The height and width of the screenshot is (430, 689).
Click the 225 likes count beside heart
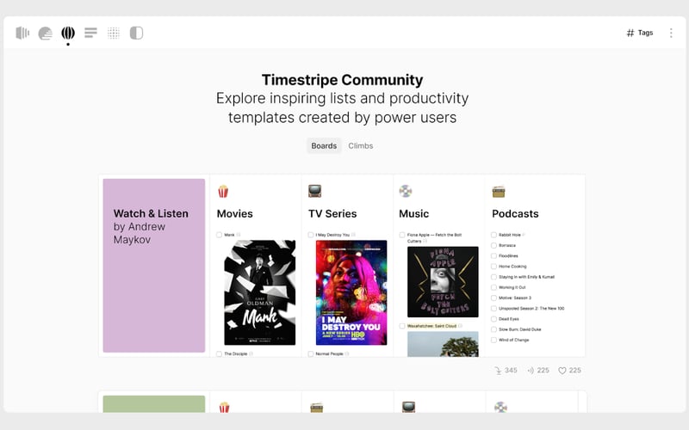574,371
